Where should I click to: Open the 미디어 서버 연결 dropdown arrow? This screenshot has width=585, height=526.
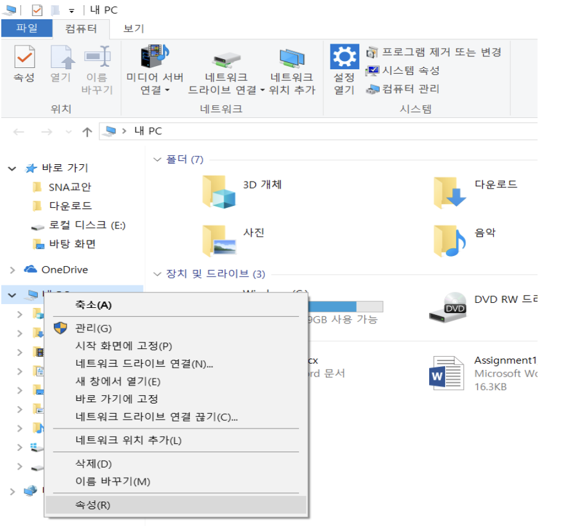[x=167, y=90]
